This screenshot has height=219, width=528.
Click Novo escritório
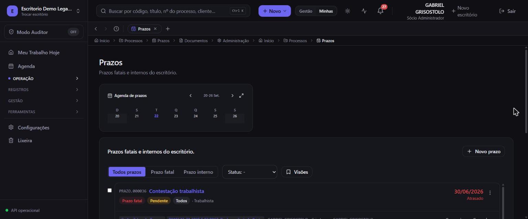click(464, 11)
